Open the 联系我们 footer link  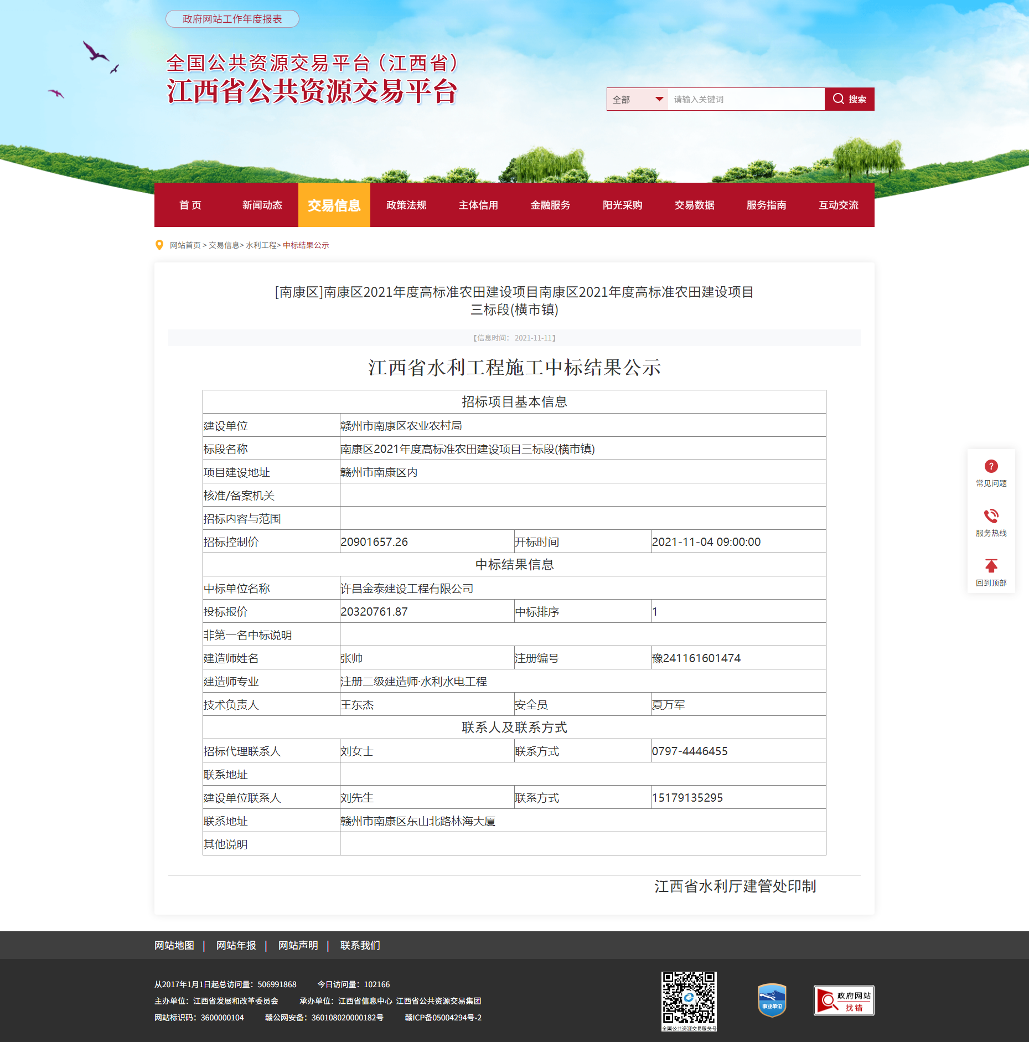pyautogui.click(x=360, y=945)
